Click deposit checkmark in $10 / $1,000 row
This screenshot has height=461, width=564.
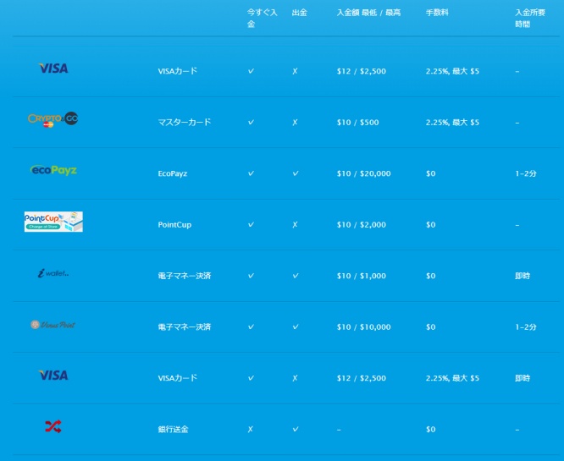point(251,276)
